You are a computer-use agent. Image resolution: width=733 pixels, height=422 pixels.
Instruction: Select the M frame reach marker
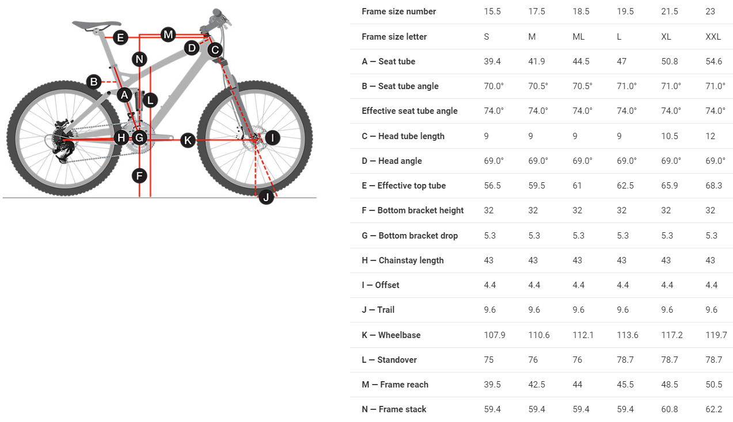pyautogui.click(x=168, y=34)
